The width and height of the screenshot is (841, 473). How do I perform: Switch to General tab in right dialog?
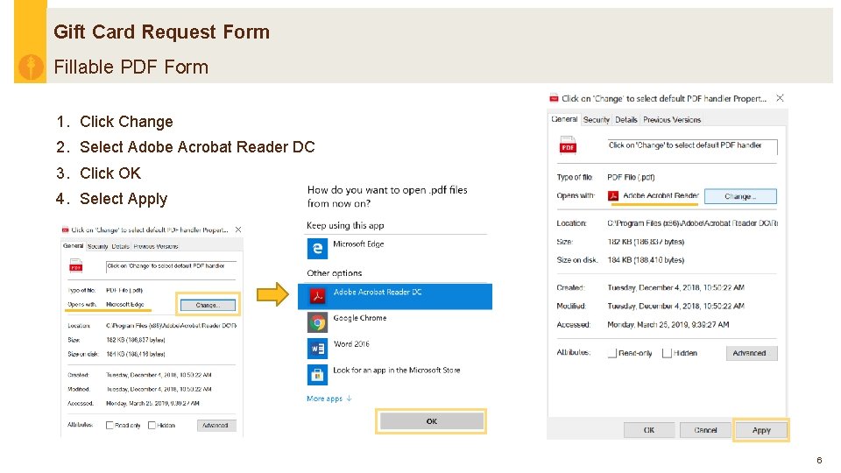[564, 119]
